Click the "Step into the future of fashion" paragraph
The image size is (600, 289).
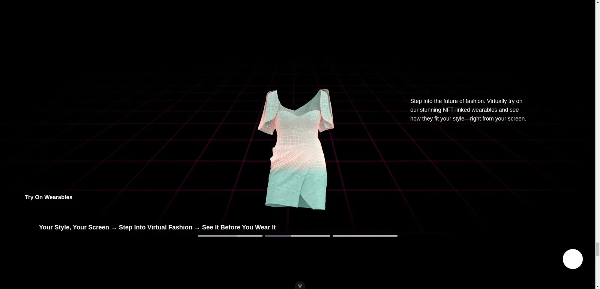coord(468,110)
